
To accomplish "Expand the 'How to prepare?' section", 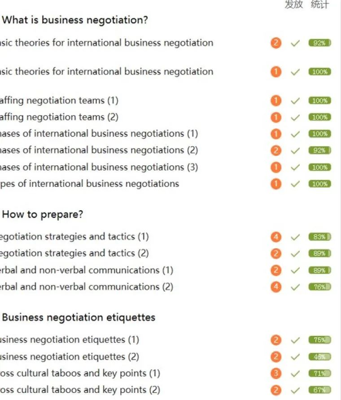I will [x=42, y=215].
